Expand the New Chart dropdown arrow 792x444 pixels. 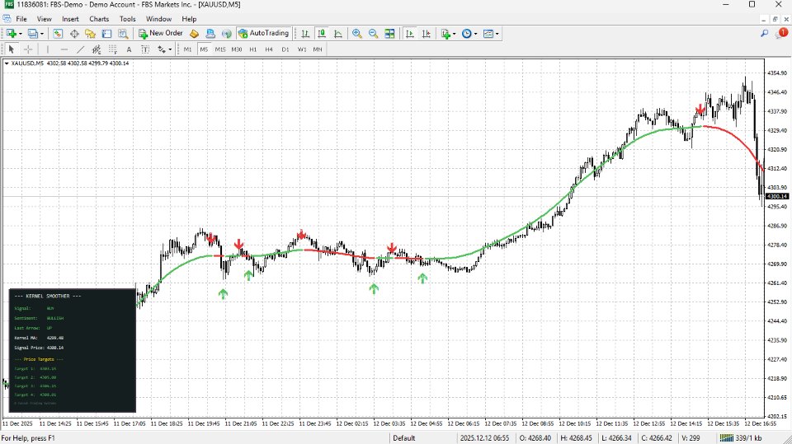tap(20, 34)
